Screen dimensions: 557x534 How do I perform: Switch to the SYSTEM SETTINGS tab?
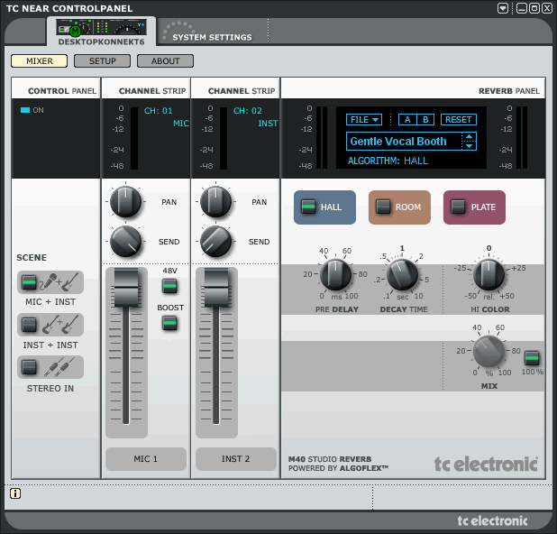(212, 37)
